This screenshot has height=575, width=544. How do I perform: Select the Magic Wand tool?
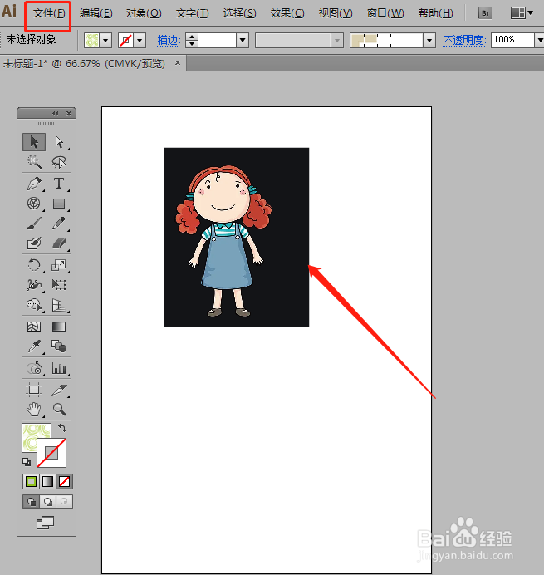[34, 161]
